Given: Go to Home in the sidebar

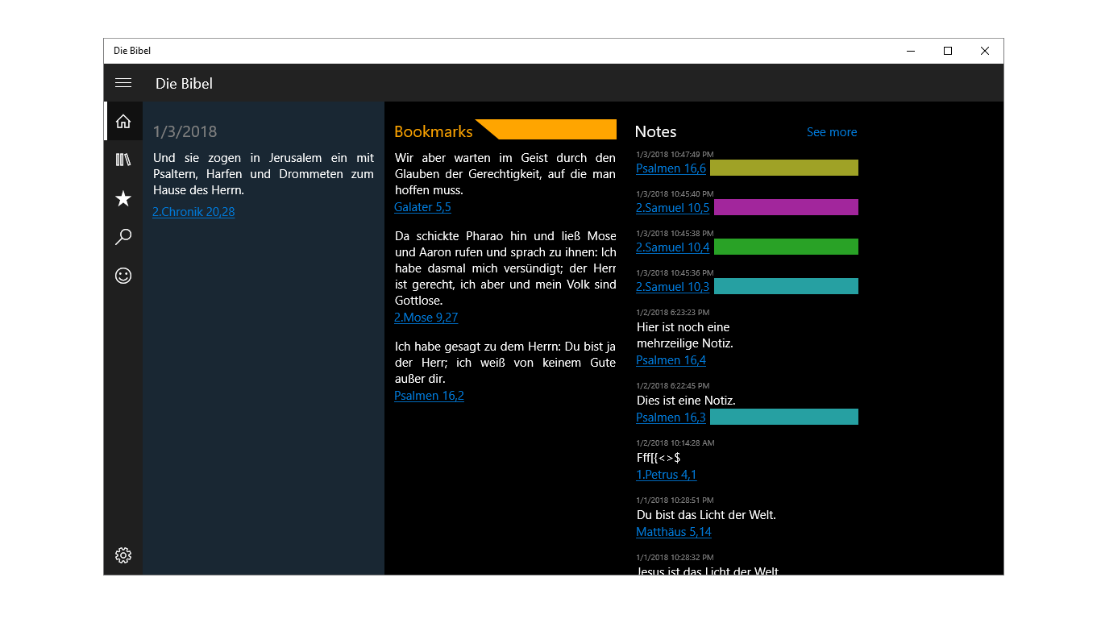Looking at the screenshot, I should click(x=123, y=121).
